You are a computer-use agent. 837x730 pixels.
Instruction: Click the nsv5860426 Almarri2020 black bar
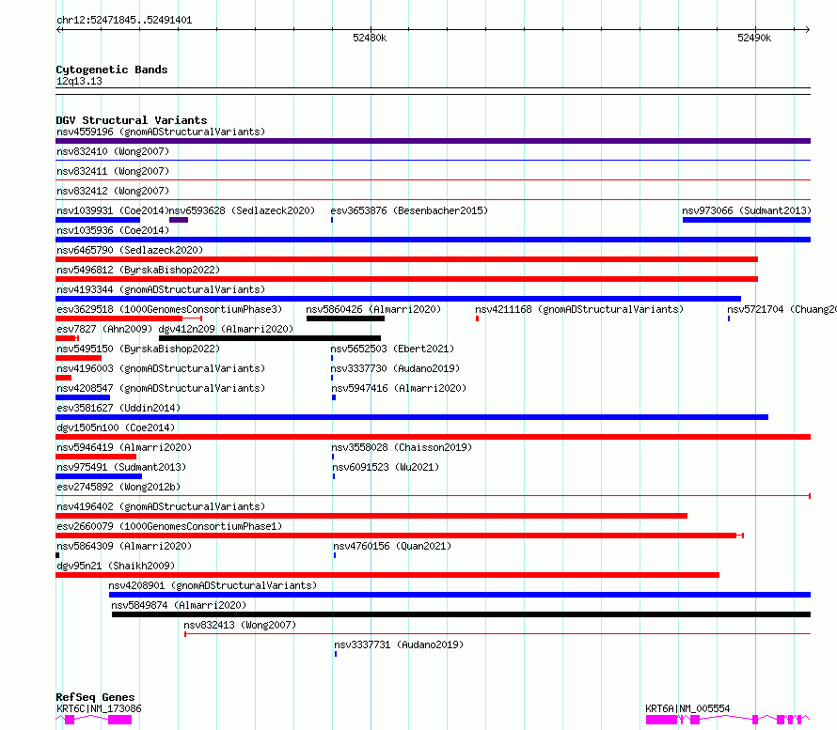[345, 318]
